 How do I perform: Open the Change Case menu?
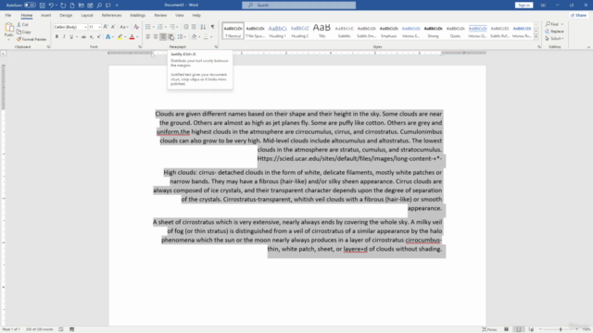123,27
